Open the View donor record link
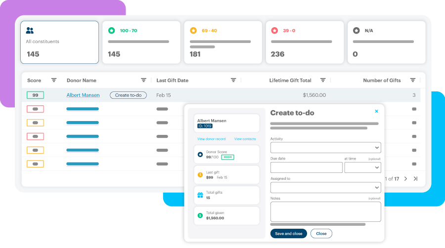Screen dimensions: 445x248 pos(211,139)
